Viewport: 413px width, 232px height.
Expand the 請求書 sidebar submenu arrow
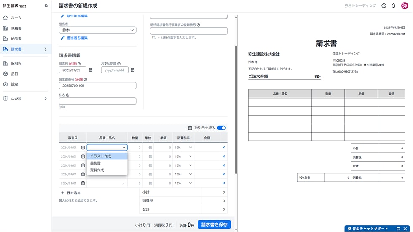(x=46, y=49)
